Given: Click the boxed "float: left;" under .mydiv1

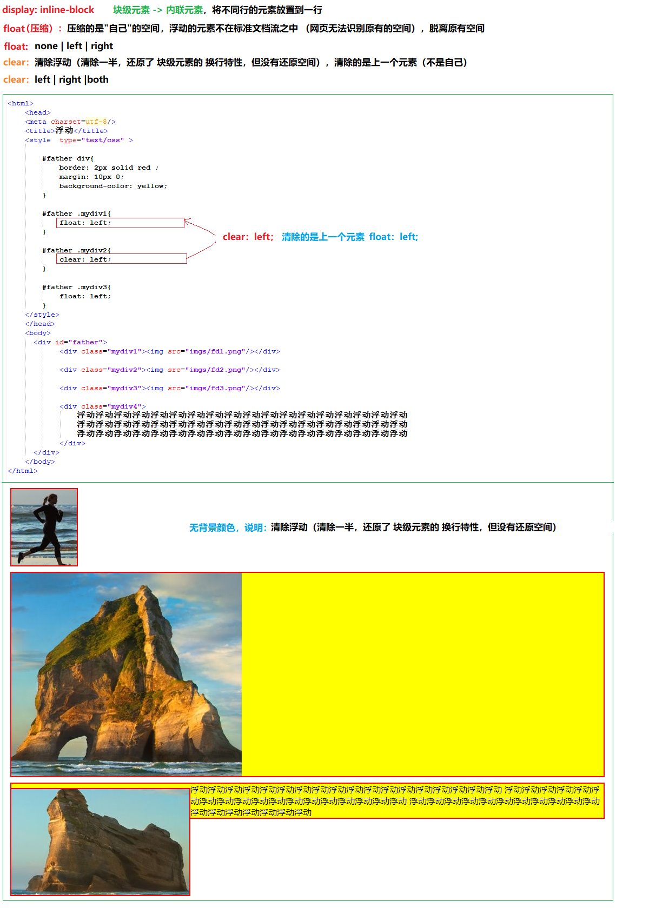Looking at the screenshot, I should click(120, 223).
